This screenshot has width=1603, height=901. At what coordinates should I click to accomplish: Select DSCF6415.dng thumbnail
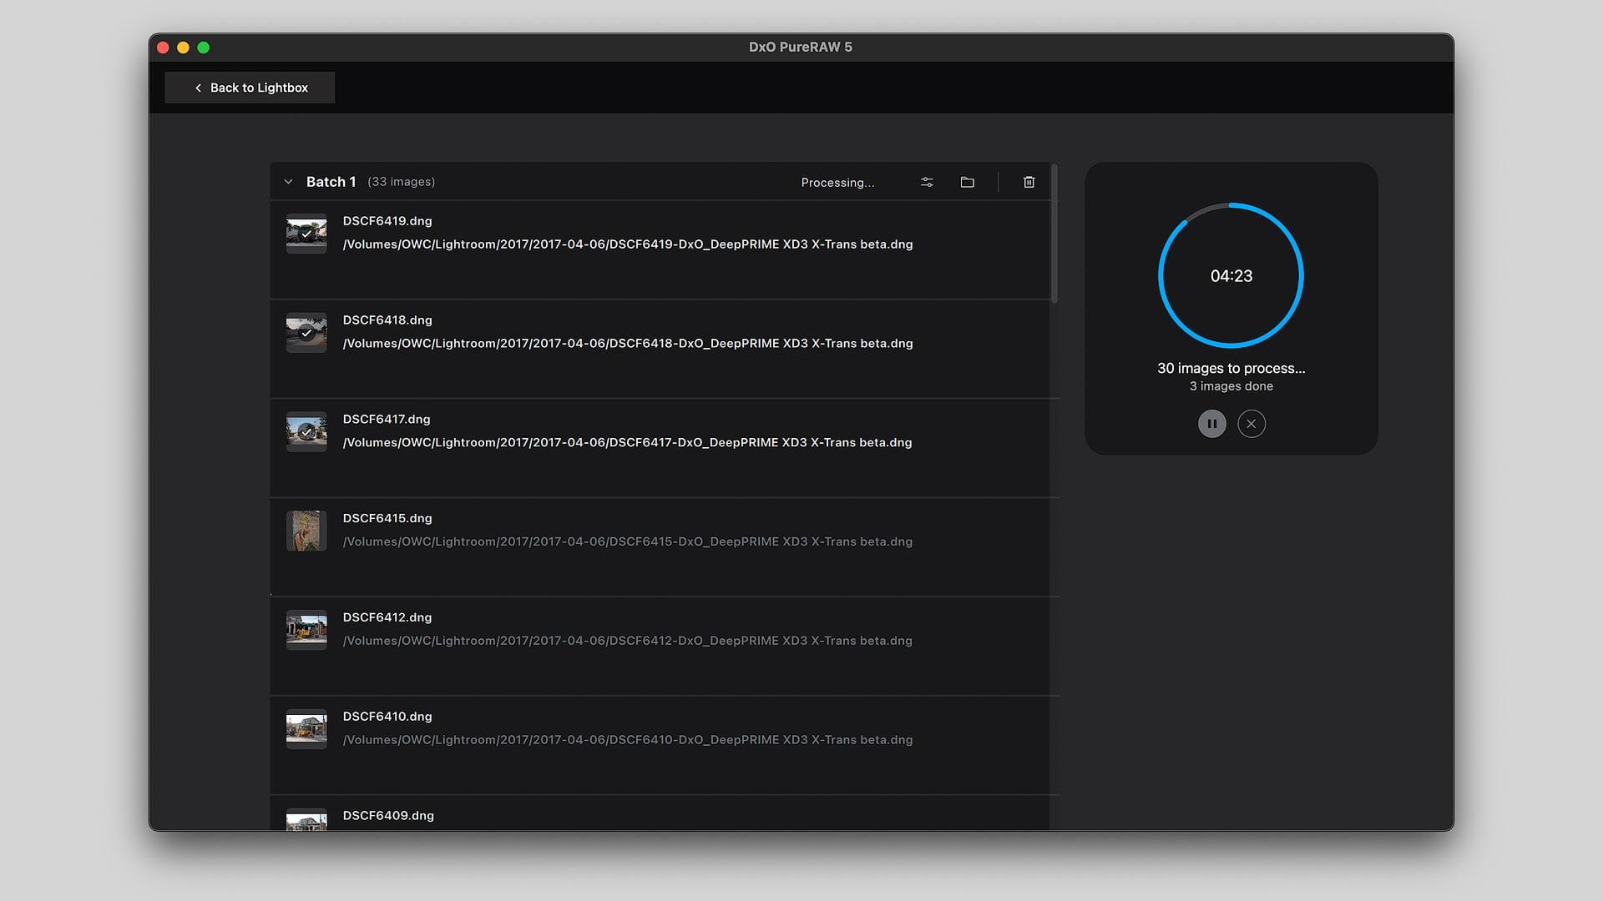click(x=306, y=531)
